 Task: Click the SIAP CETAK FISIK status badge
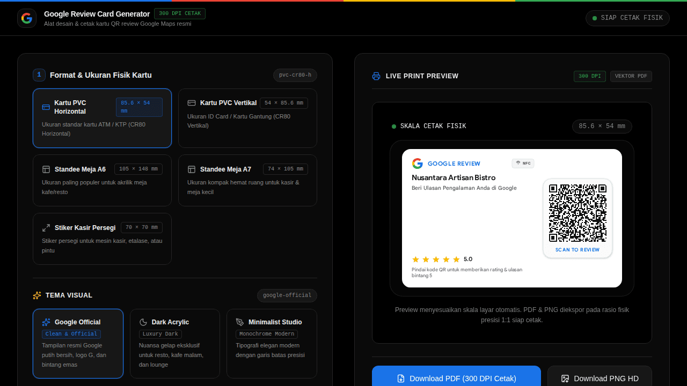pyautogui.click(x=627, y=18)
